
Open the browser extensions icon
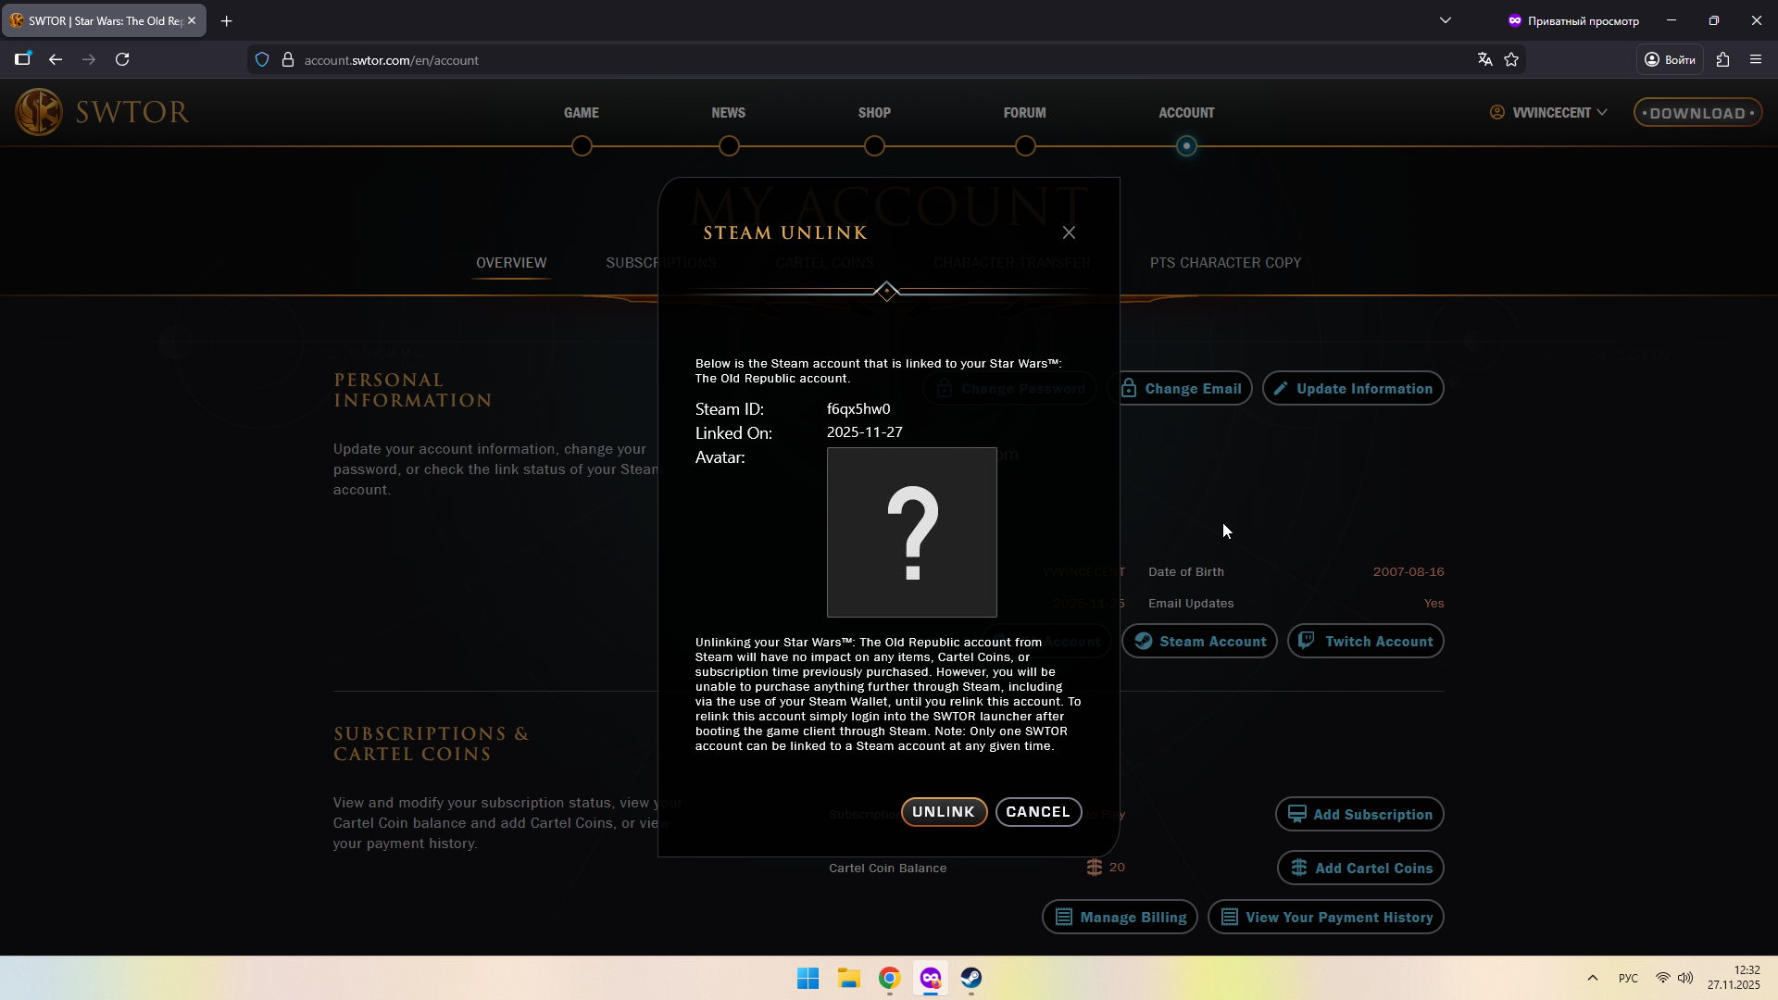(1722, 59)
